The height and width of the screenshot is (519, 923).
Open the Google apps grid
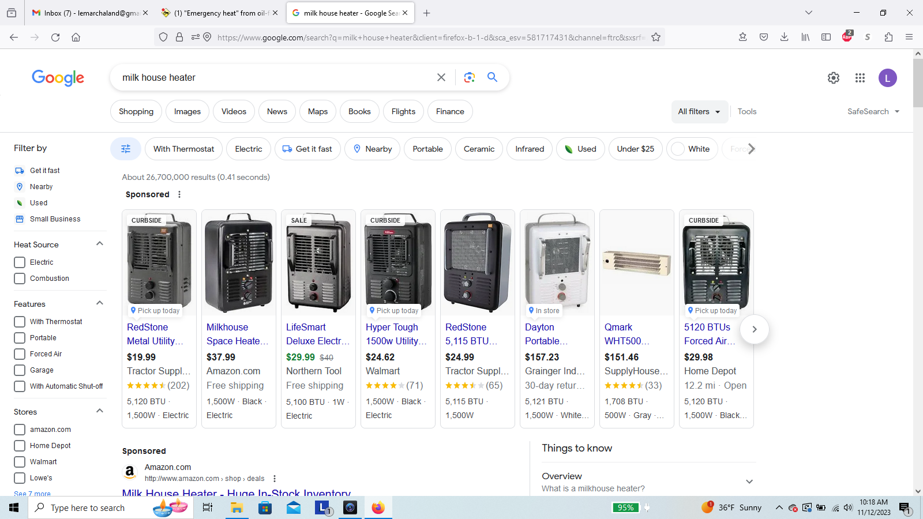pos(860,78)
